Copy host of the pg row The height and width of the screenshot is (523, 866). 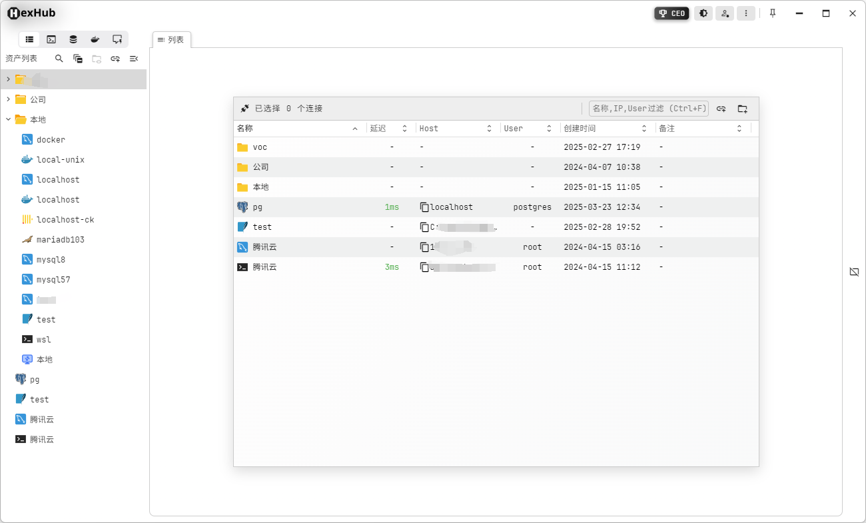(424, 207)
